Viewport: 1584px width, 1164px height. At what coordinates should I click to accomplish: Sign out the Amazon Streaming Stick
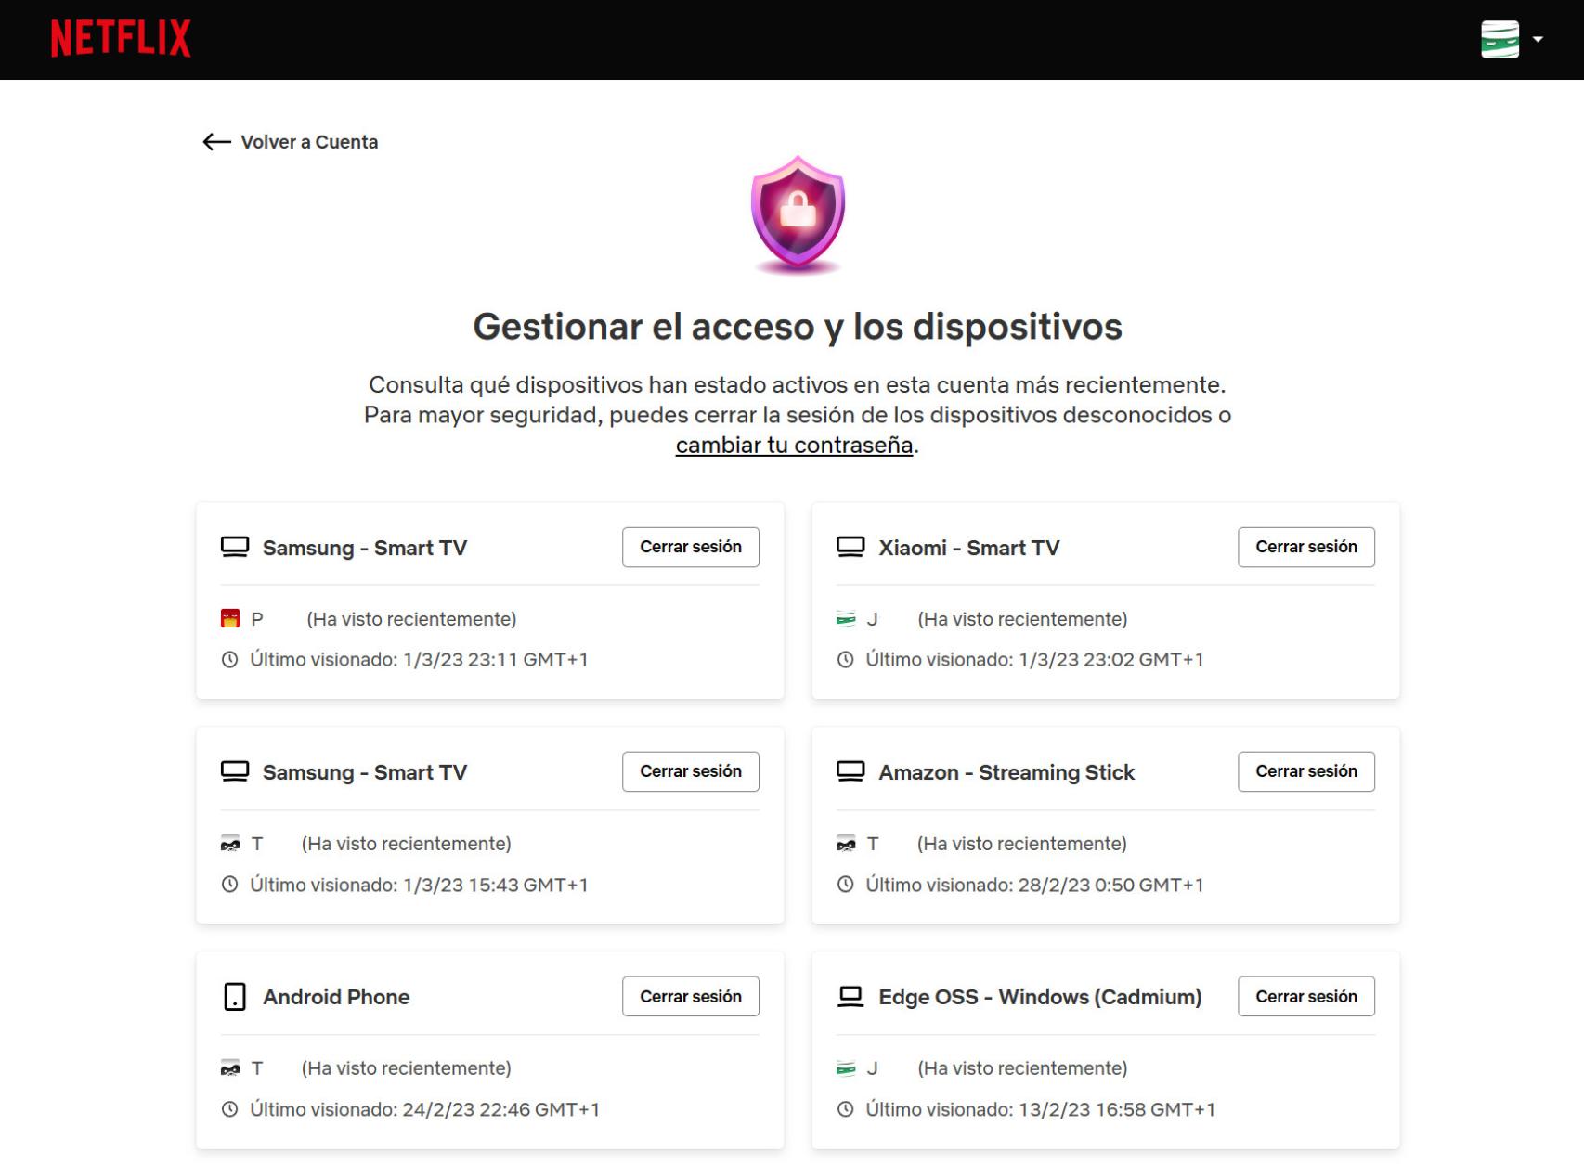click(1306, 771)
